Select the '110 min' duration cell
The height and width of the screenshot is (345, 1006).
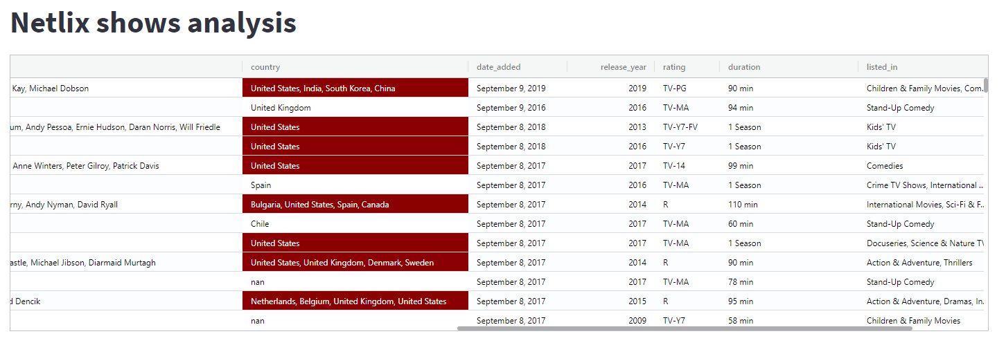pos(743,205)
